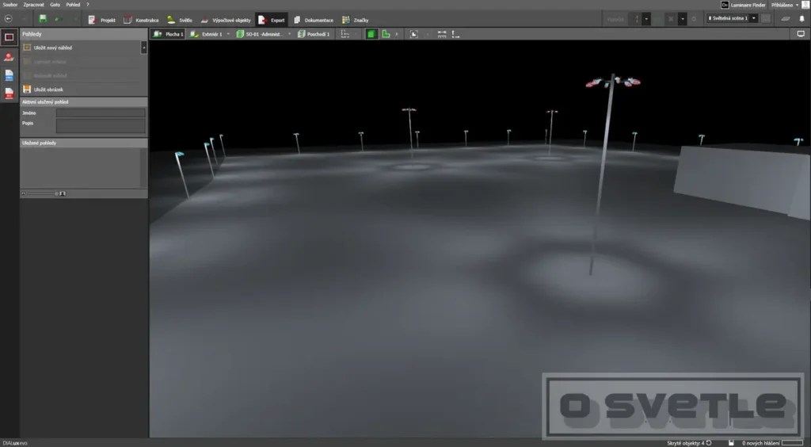Open the Pohled menu
The width and height of the screenshot is (811, 447).
73,5
